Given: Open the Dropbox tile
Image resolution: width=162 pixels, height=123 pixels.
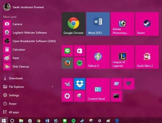Looking at the screenshot, I should [x=80, y=84].
